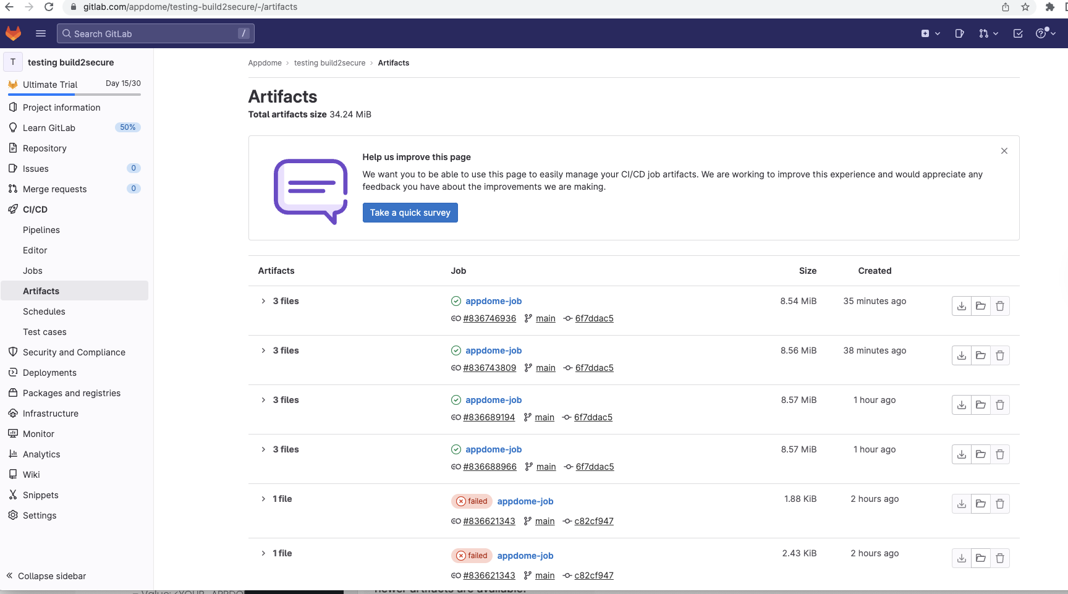Collapse the sidebar using the chevrons icon
This screenshot has height=594, width=1068.
click(x=9, y=575)
